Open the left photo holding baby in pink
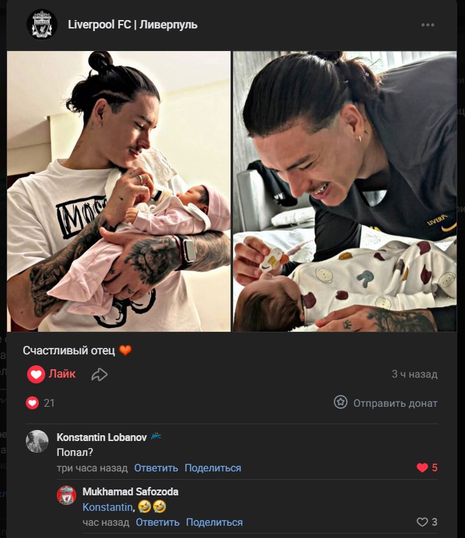This screenshot has width=465, height=538. click(119, 191)
